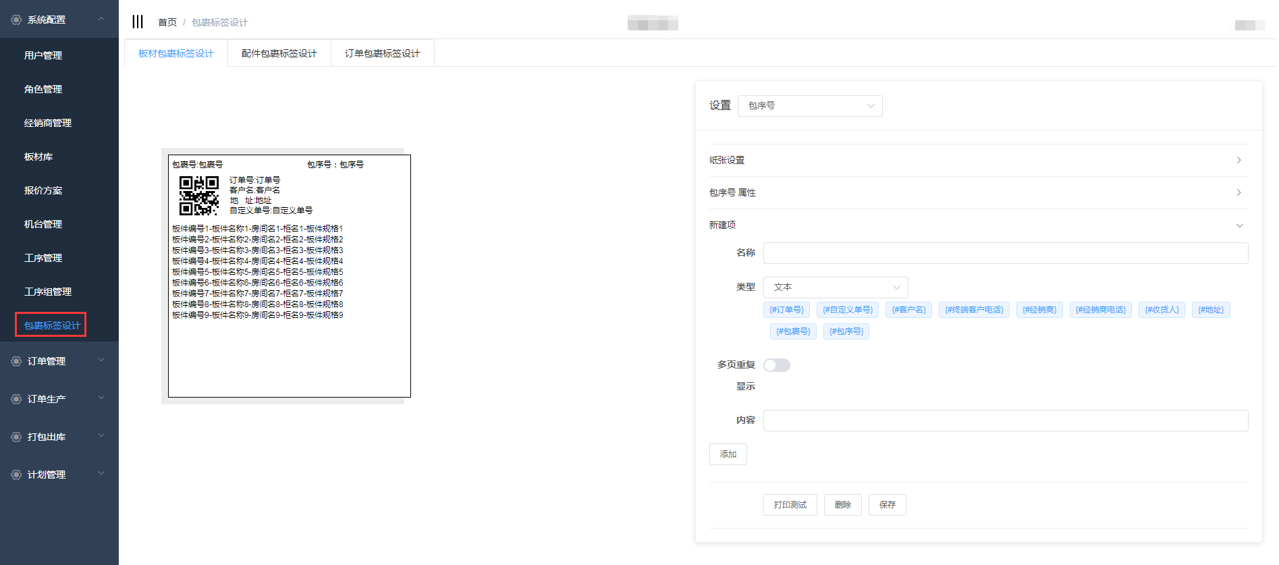1279x565 pixels.
Task: Click the 打印测试 button
Action: (790, 505)
